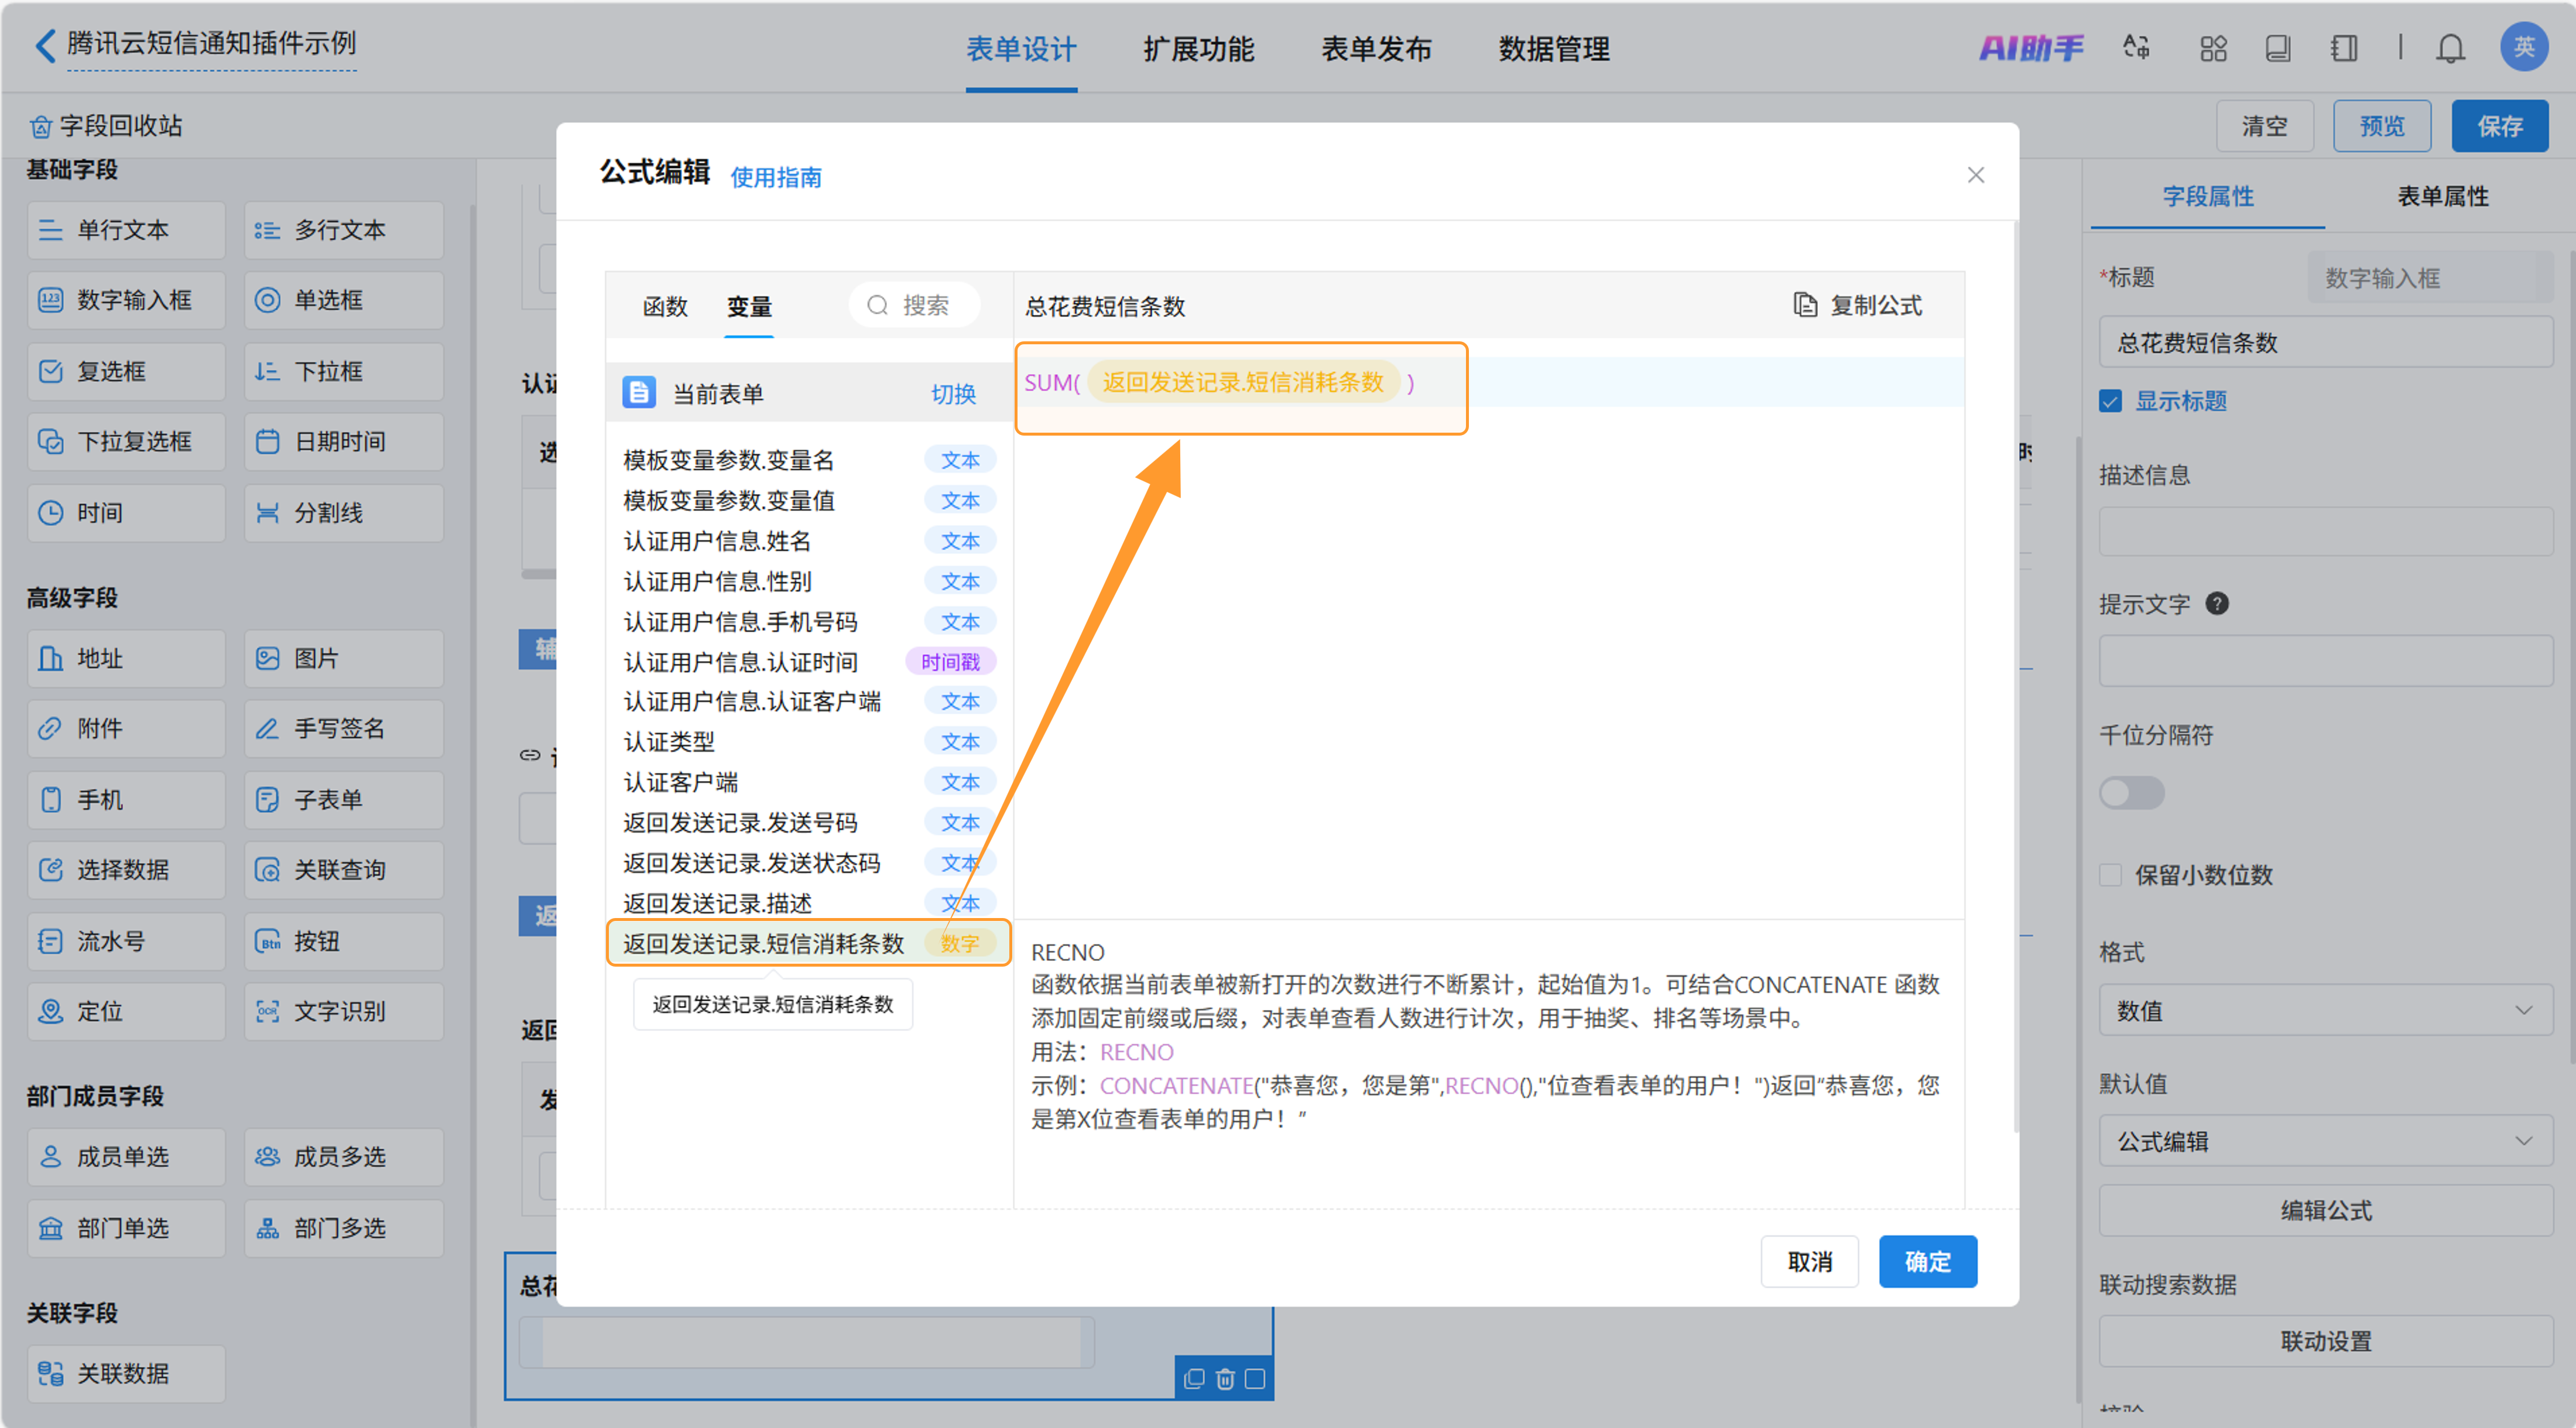Uncheck the 显示标题 checkbox
Image resolution: width=2576 pixels, height=1428 pixels.
point(2110,401)
